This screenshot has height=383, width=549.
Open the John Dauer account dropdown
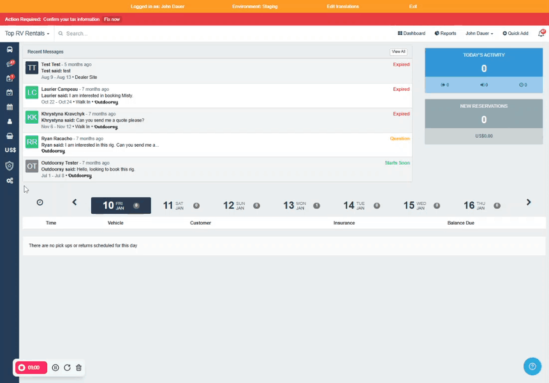[x=479, y=33]
